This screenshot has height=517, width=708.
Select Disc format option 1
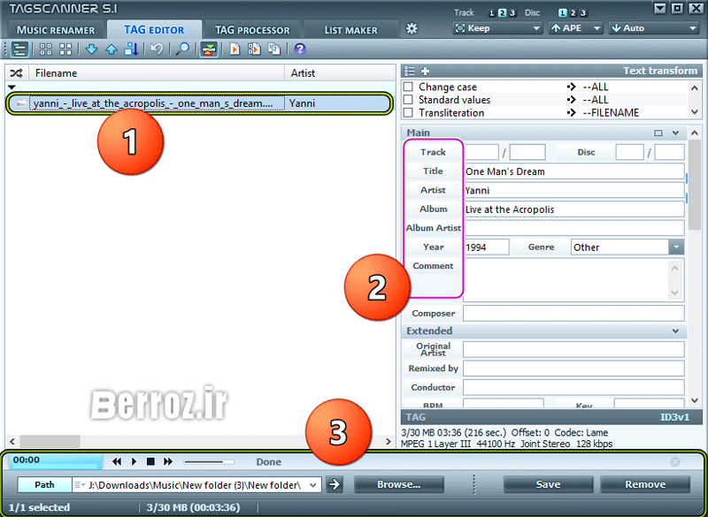pyautogui.click(x=563, y=13)
